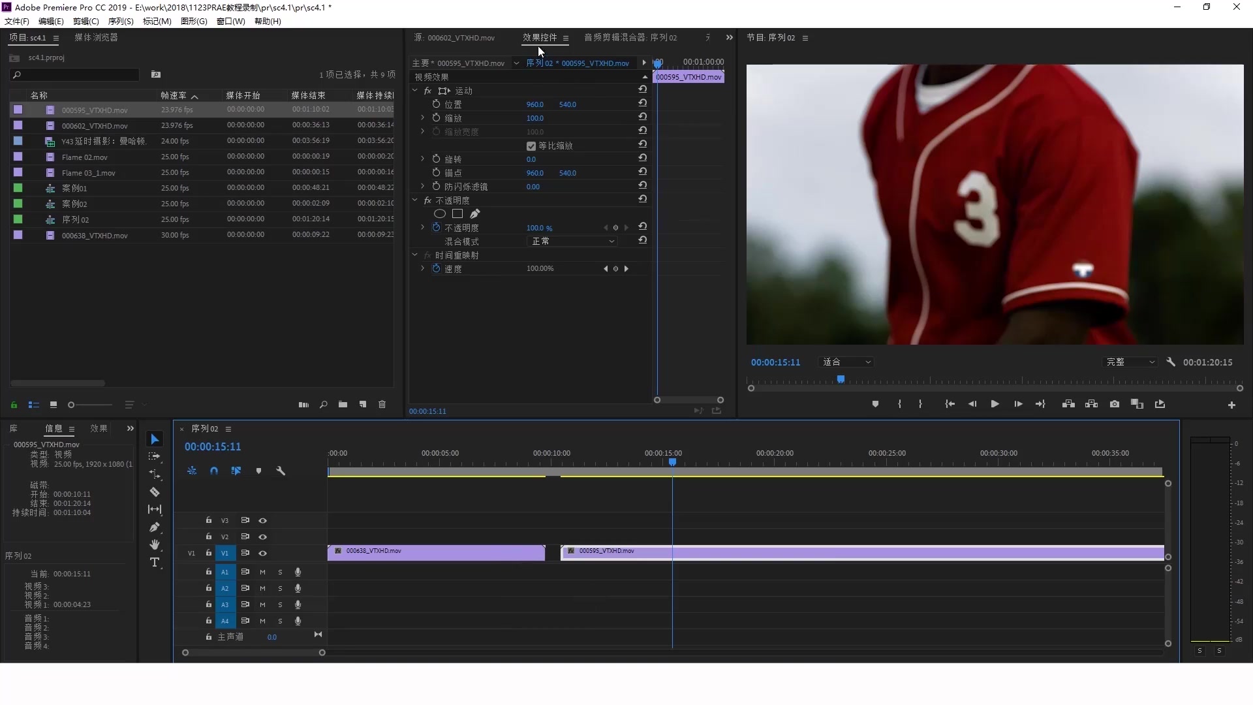The width and height of the screenshot is (1253, 705).
Task: Click the 000595_VTXHD.mov clip in timeline
Action: pos(861,552)
